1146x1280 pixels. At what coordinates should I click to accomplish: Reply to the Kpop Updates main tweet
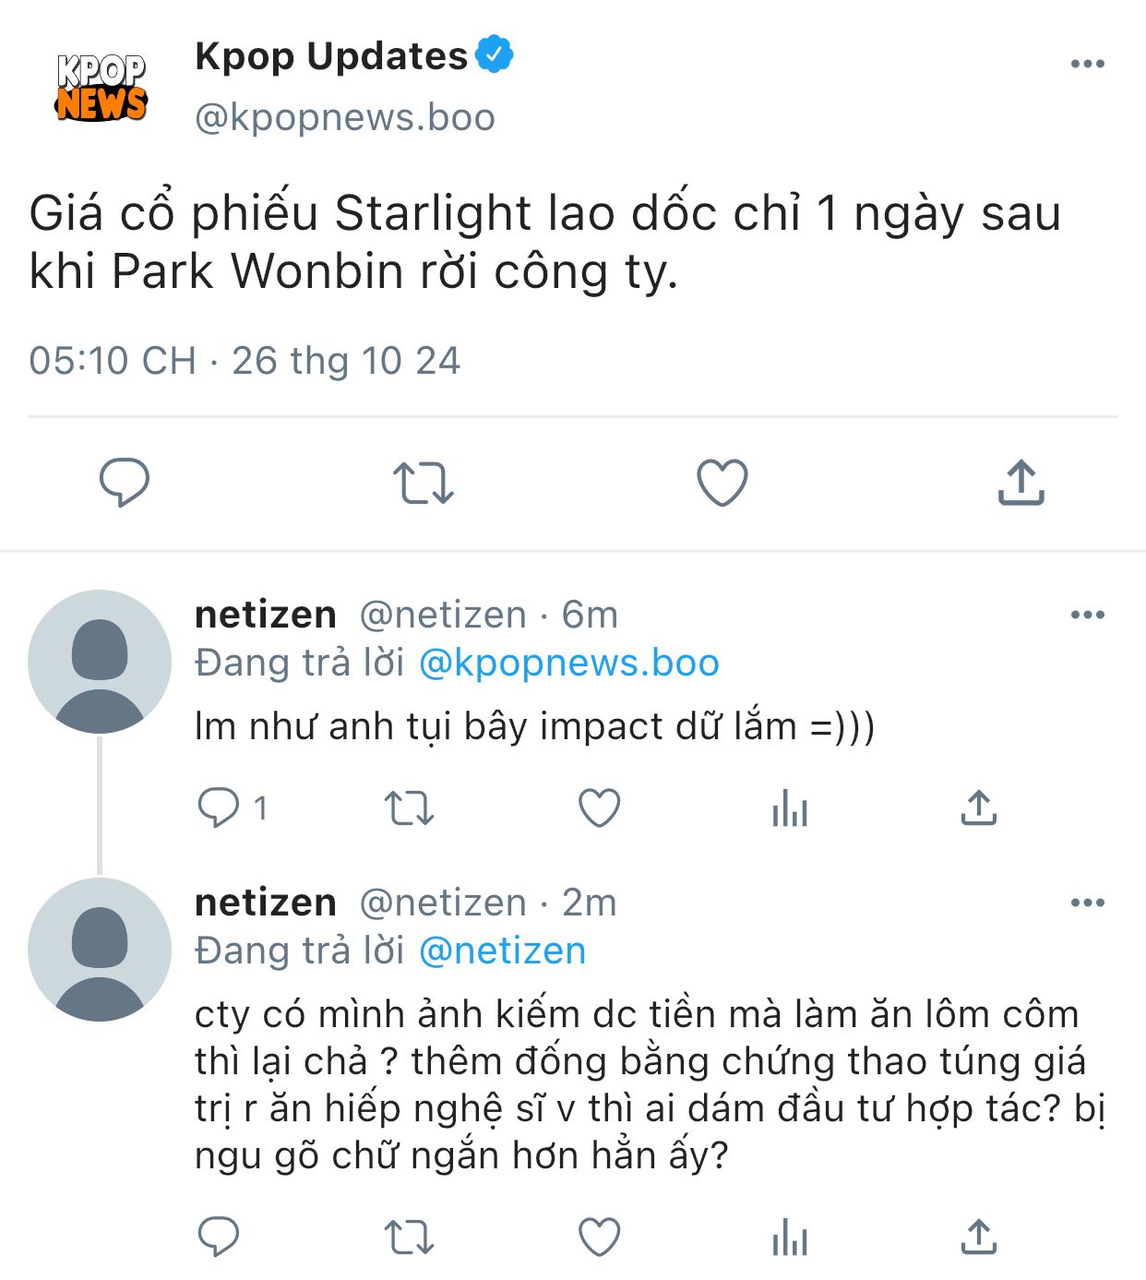tap(124, 482)
